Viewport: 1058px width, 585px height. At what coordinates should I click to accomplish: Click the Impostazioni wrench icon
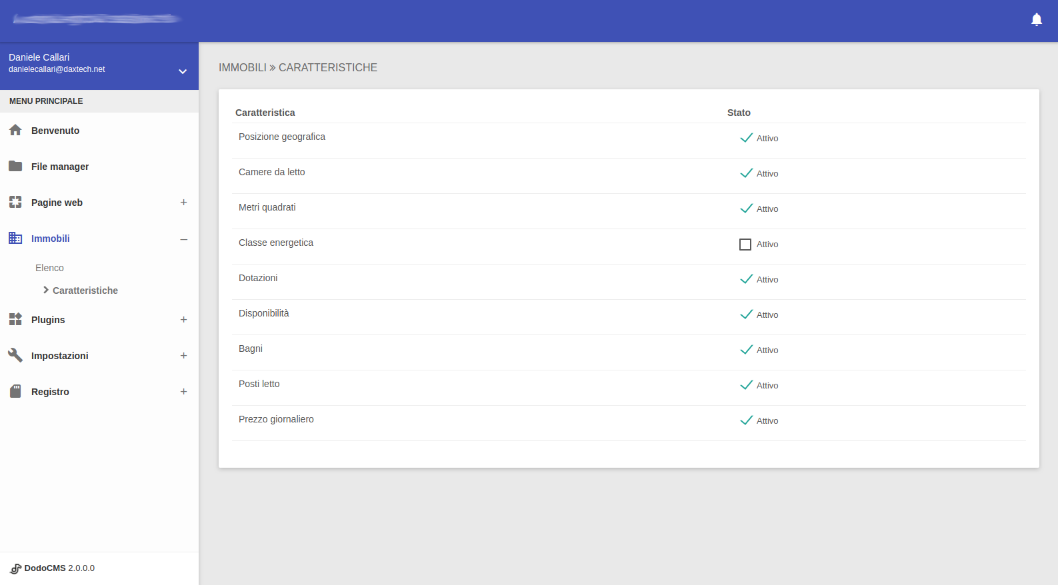point(15,356)
